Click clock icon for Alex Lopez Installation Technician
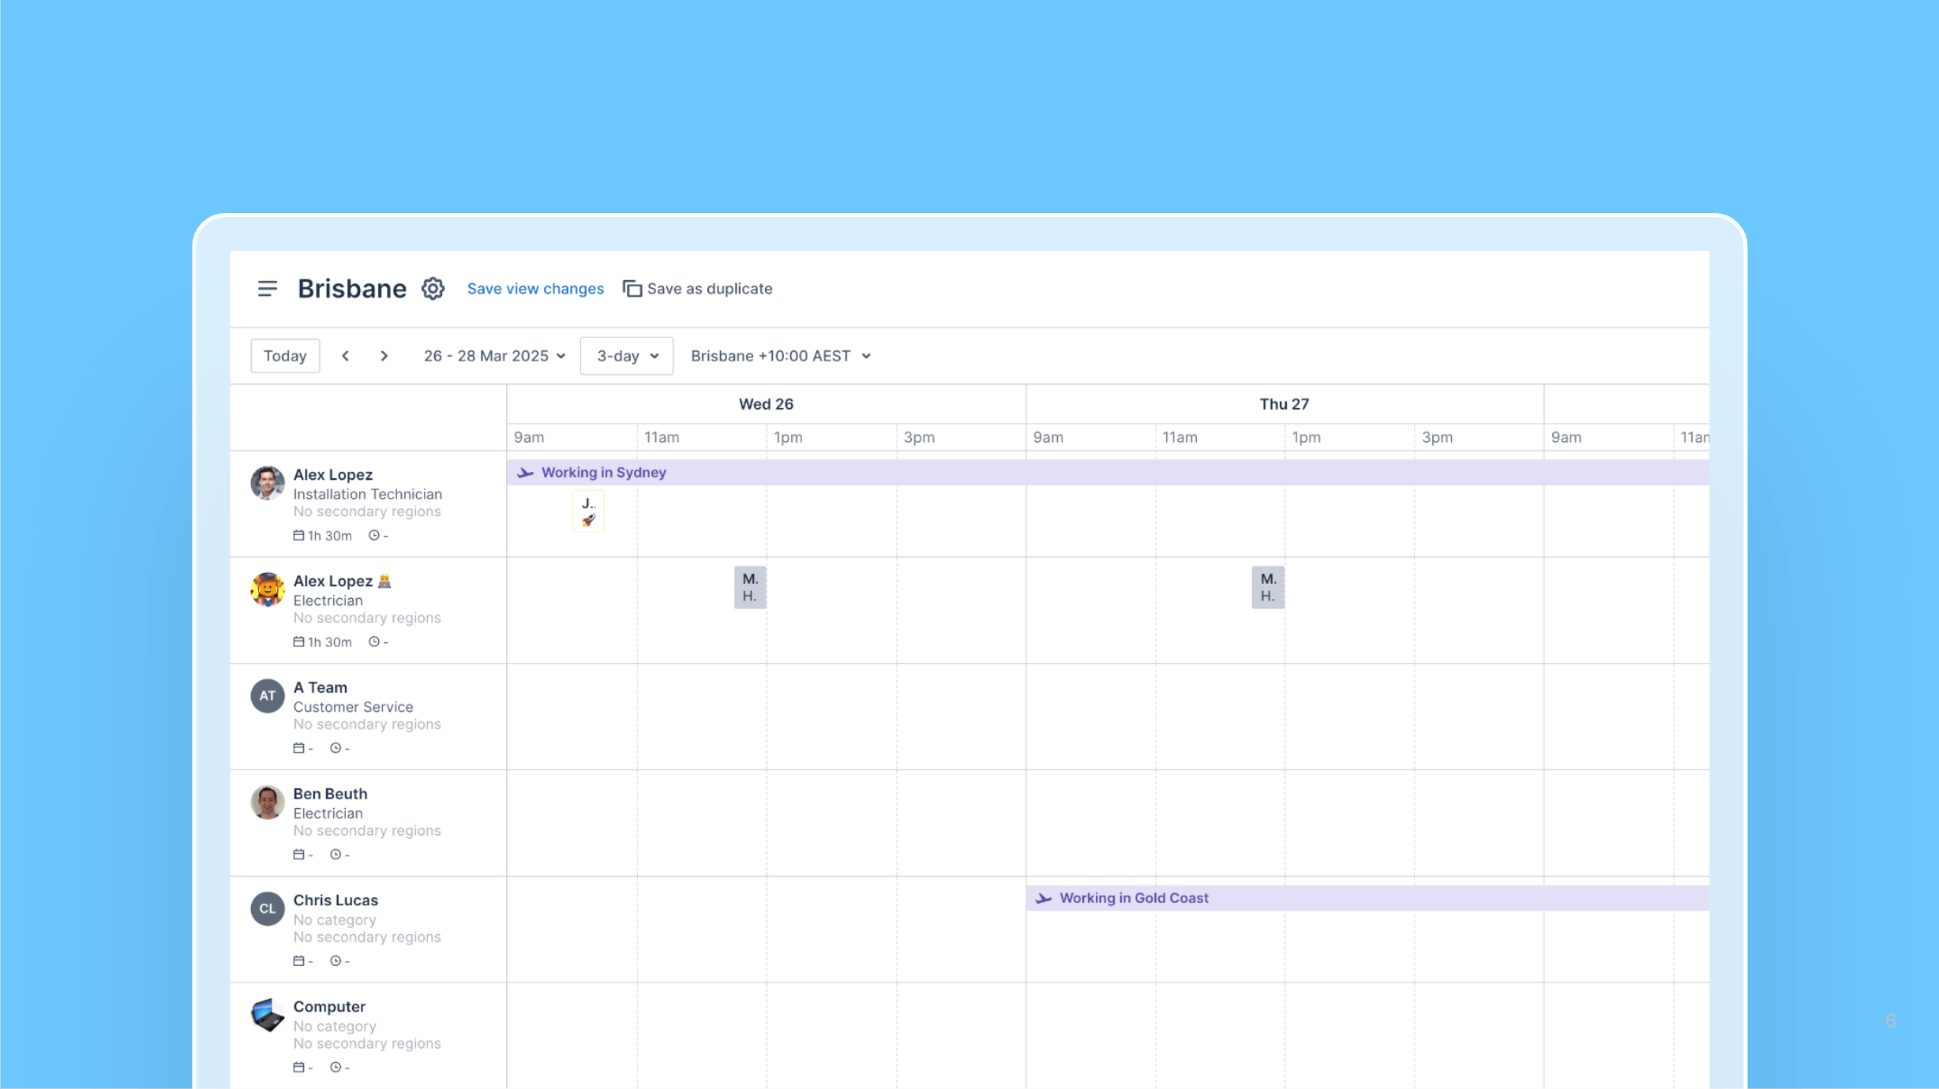The image size is (1939, 1089). [374, 536]
